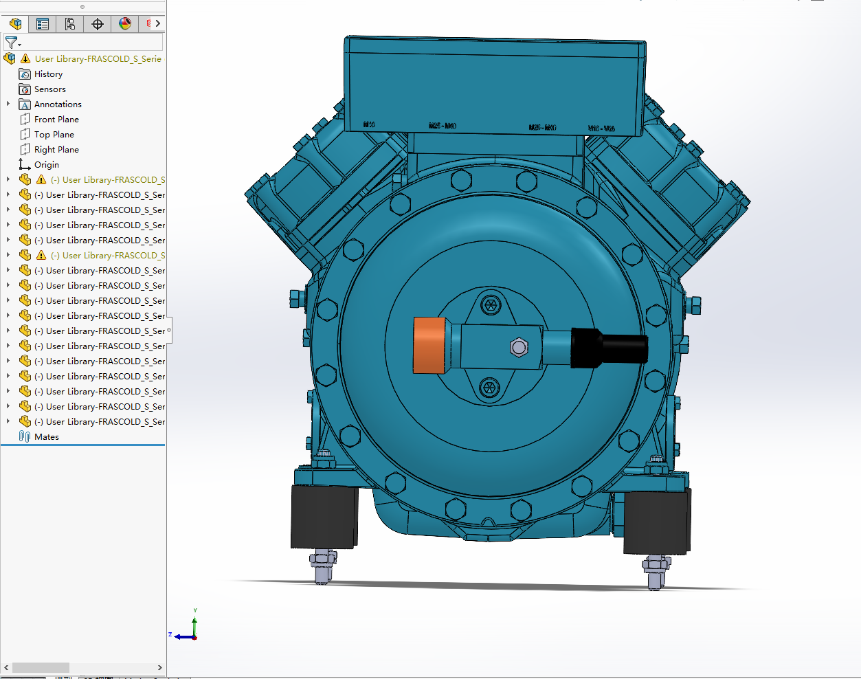Image resolution: width=861 pixels, height=679 pixels.
Task: Click the orange cap on the compressor model
Action: (429, 345)
